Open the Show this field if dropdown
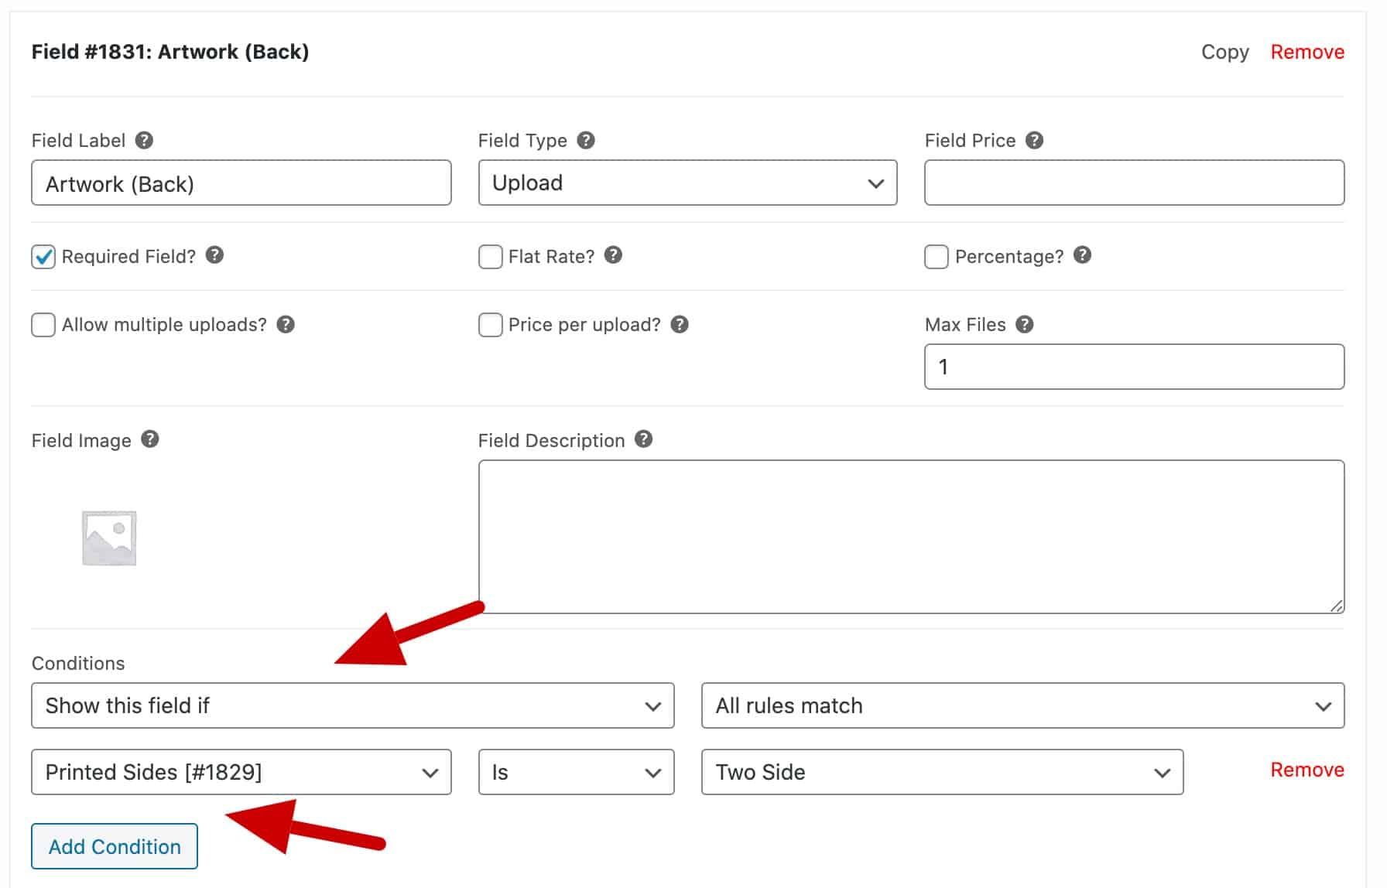Screen dimensions: 1387x888 click(353, 705)
